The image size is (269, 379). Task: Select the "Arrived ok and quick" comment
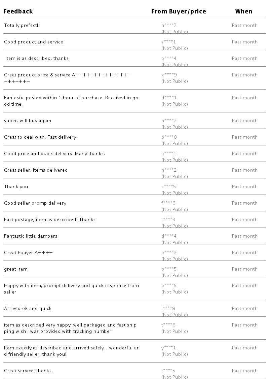pyautogui.click(x=28, y=309)
